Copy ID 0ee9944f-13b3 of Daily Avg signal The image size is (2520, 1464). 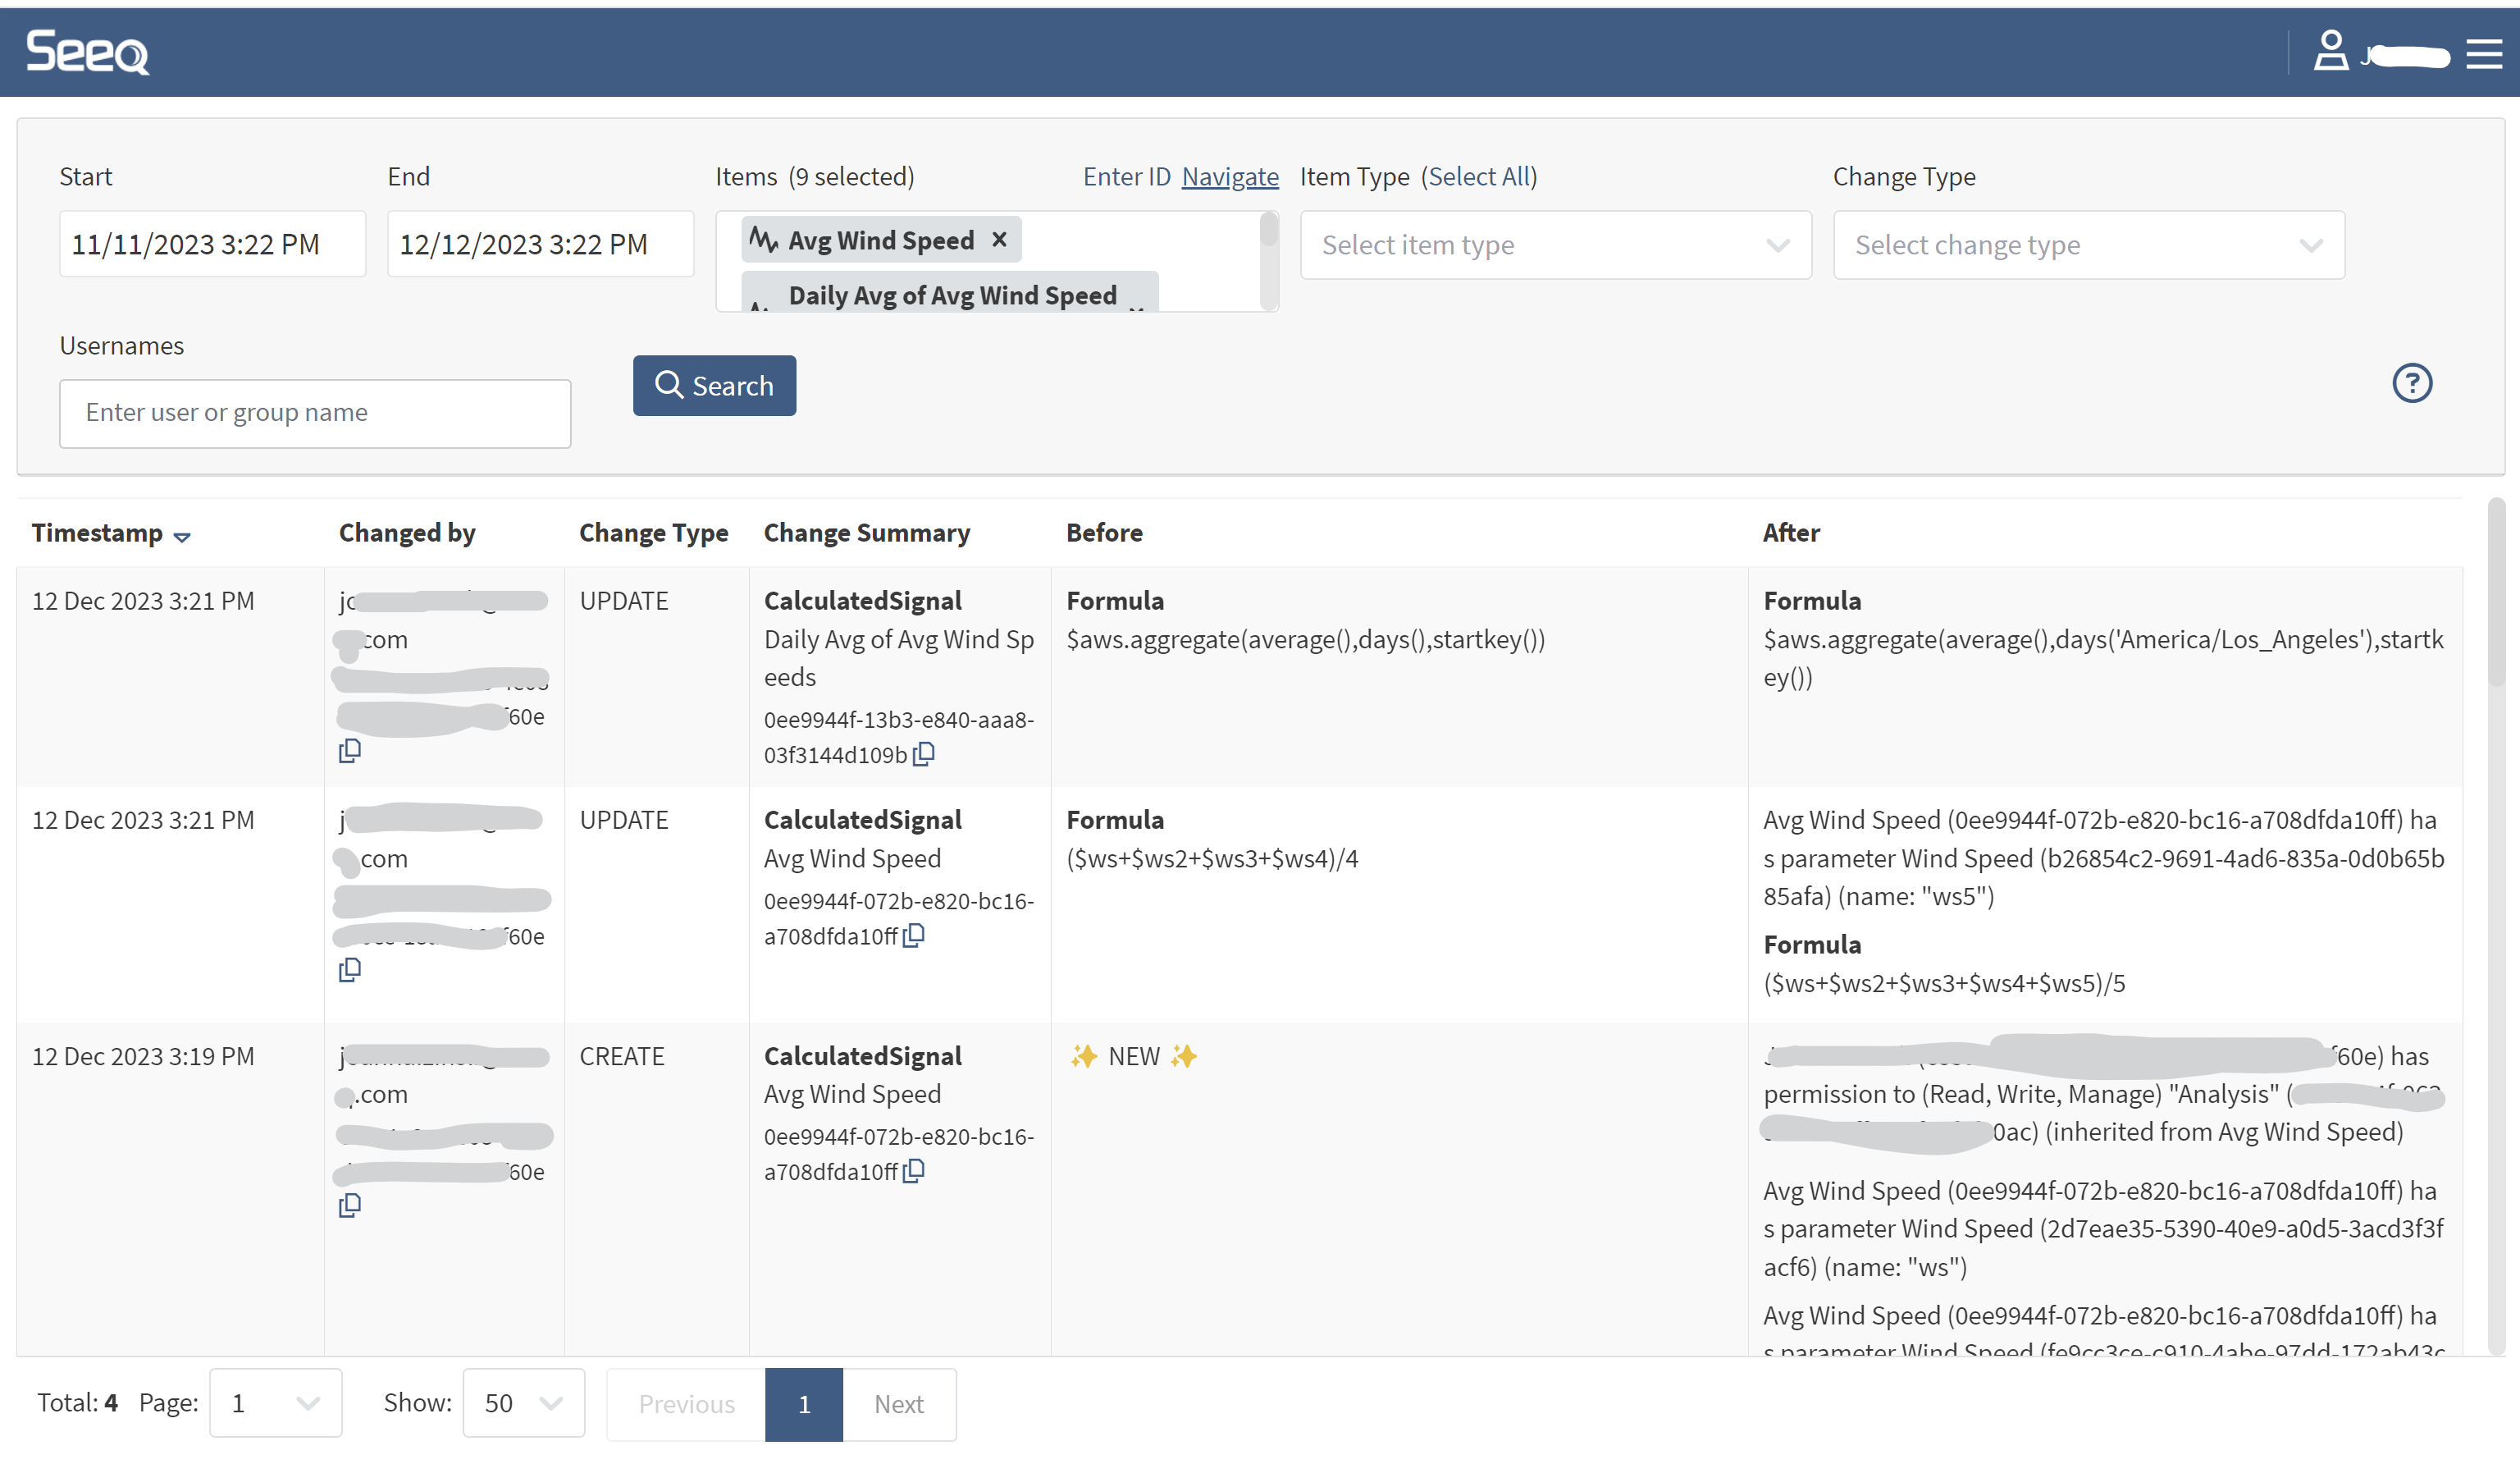[924, 753]
